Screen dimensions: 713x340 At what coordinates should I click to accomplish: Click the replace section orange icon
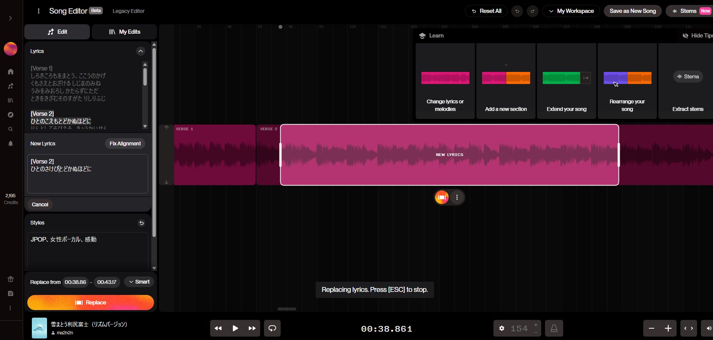[441, 197]
